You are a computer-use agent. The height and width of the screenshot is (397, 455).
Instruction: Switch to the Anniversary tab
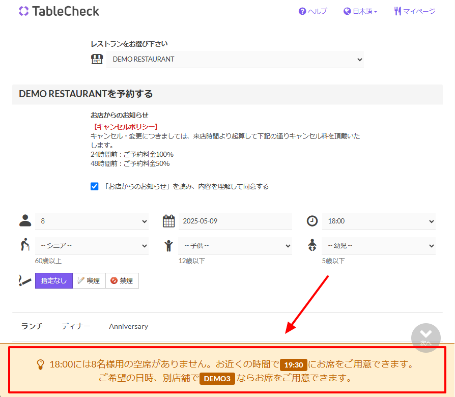tap(129, 326)
